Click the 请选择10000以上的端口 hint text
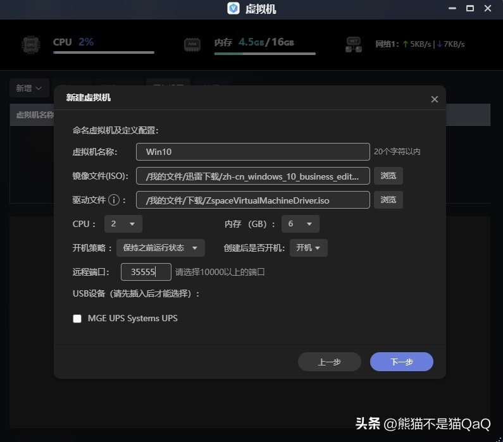This screenshot has width=503, height=442. pos(220,272)
